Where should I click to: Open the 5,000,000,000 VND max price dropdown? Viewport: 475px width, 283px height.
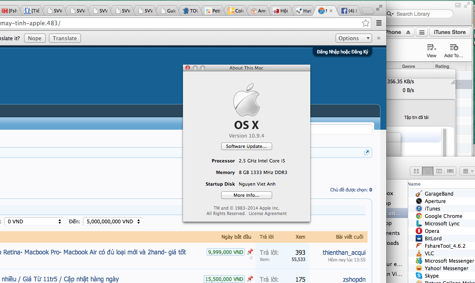[x=113, y=222]
